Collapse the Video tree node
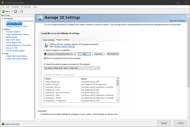The width and height of the screenshot is (190, 127). point(3,54)
